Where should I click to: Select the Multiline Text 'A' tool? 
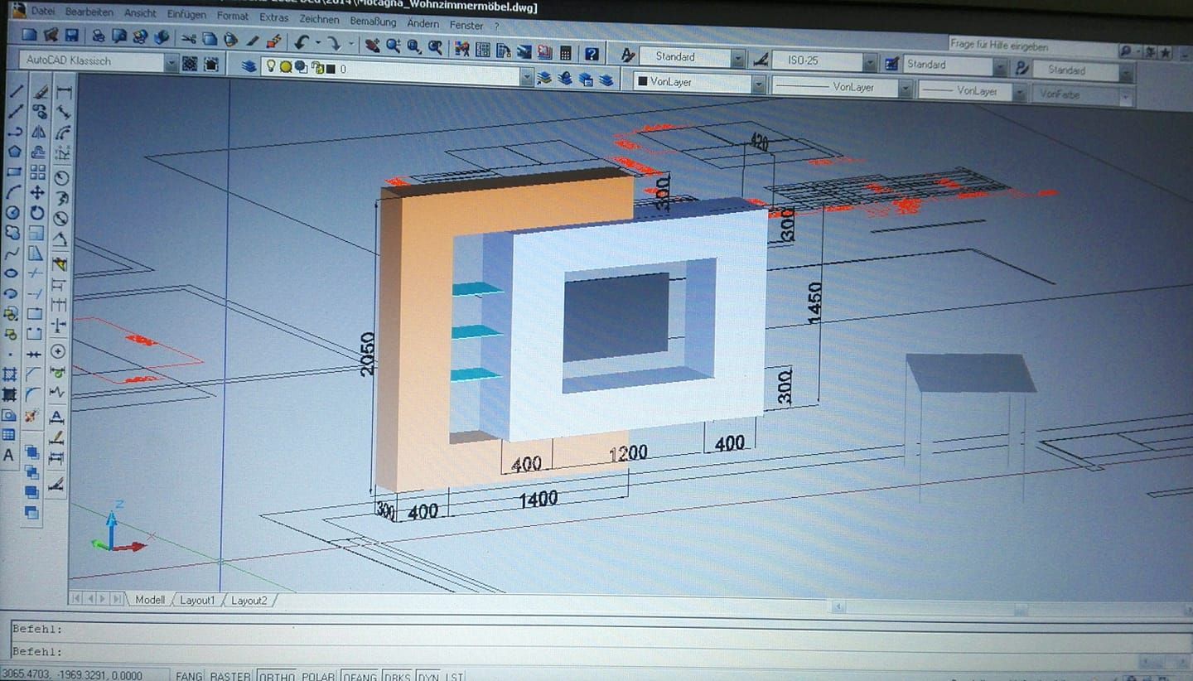pos(9,455)
